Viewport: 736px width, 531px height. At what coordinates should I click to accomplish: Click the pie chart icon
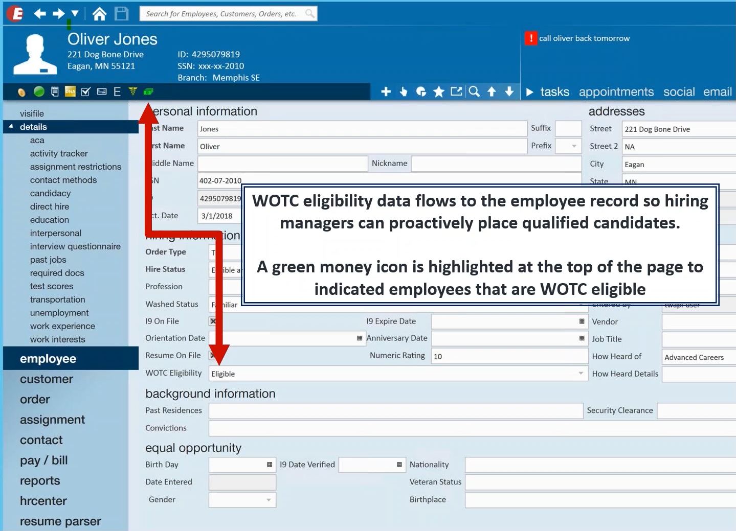[421, 91]
